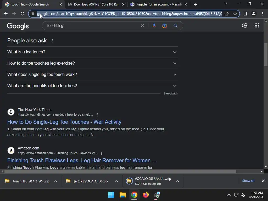Share this page icon in address bar

point(227,14)
